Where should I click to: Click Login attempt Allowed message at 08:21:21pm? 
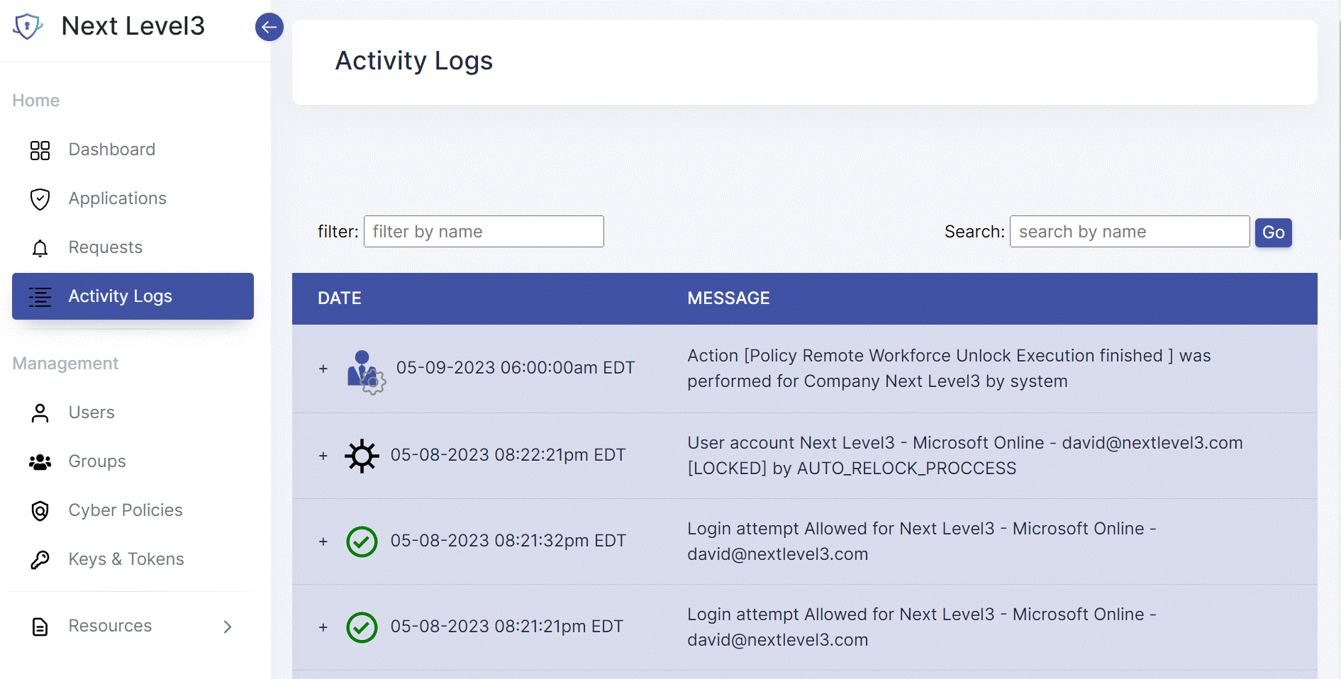tap(922, 627)
